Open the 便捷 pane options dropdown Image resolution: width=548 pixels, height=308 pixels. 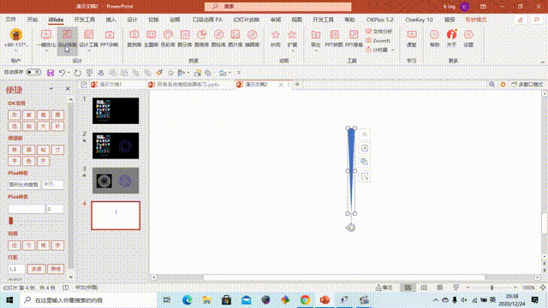[x=51, y=89]
